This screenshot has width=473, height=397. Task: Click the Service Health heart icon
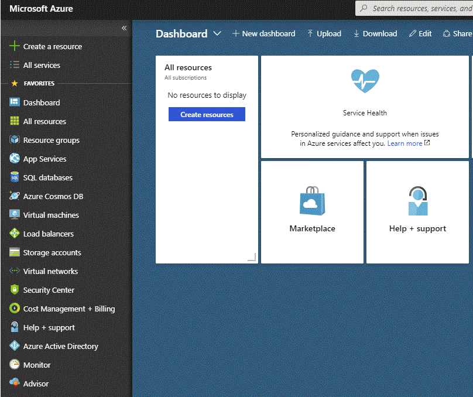pyautogui.click(x=365, y=81)
